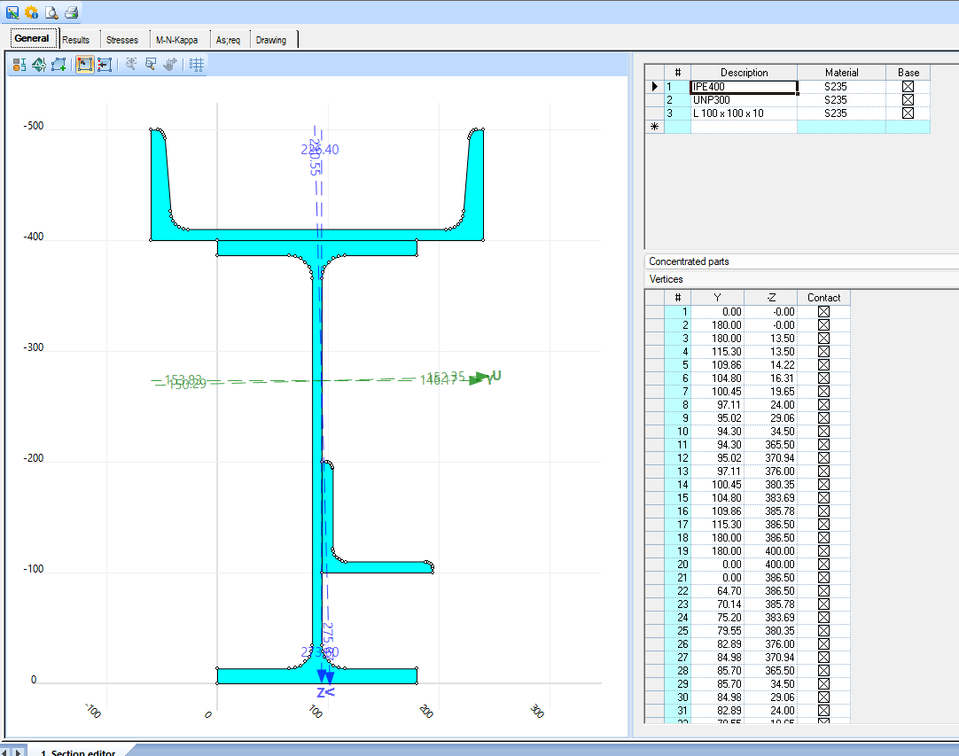Toggle the select-shape pointer tool
The image size is (959, 756).
[x=85, y=64]
